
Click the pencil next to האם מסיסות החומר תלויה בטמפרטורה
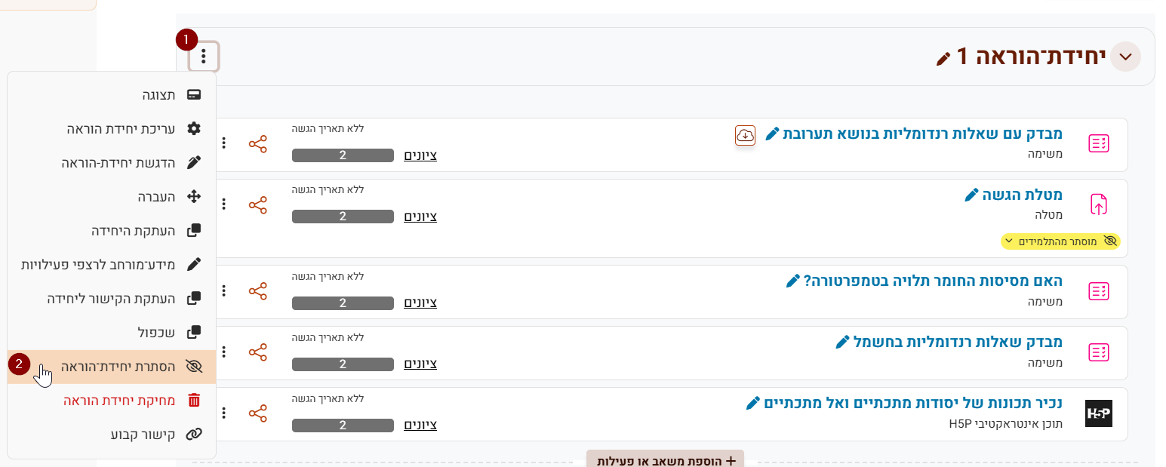[x=792, y=281]
